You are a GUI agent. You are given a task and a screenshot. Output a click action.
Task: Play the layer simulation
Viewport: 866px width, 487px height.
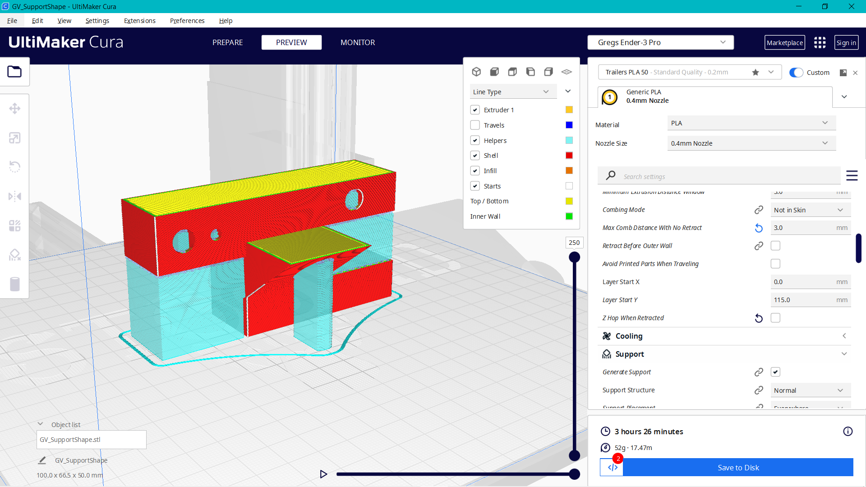[x=323, y=474]
